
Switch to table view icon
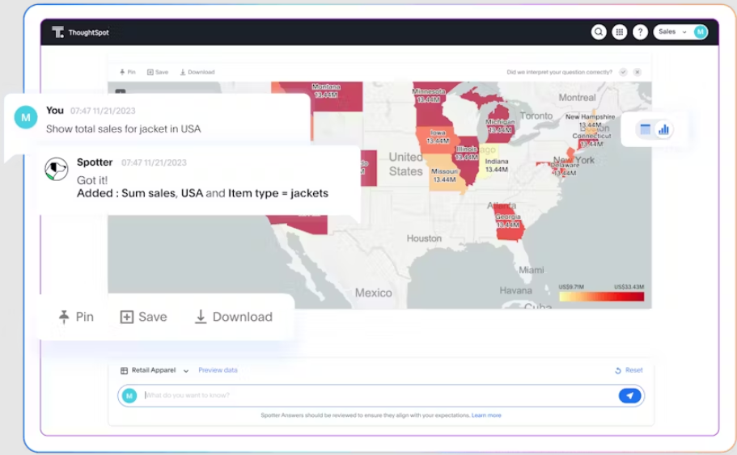click(646, 129)
